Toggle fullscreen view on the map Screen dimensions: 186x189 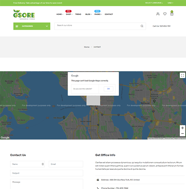click(x=182, y=75)
